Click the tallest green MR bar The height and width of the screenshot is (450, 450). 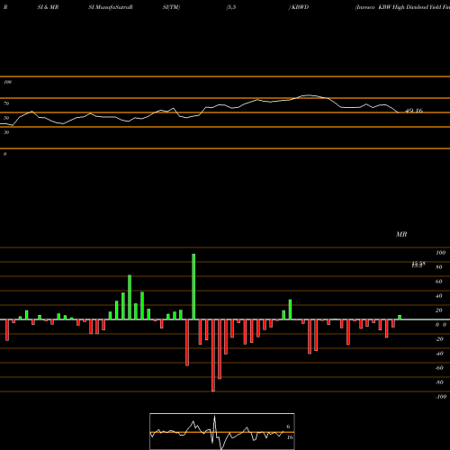tap(193, 286)
